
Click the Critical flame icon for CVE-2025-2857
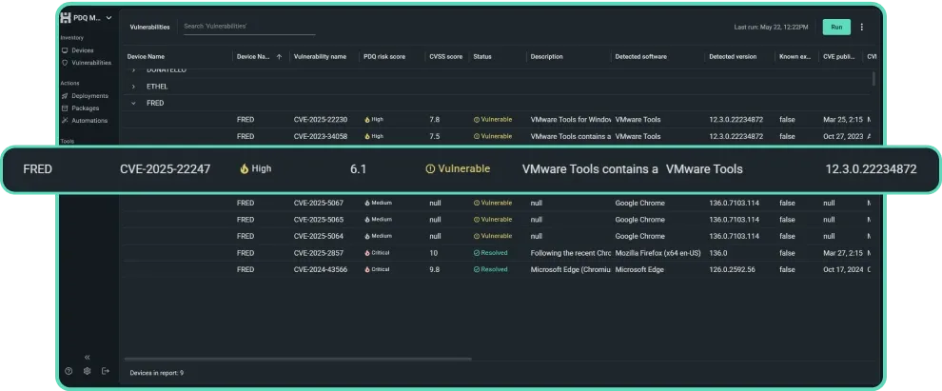click(x=367, y=253)
